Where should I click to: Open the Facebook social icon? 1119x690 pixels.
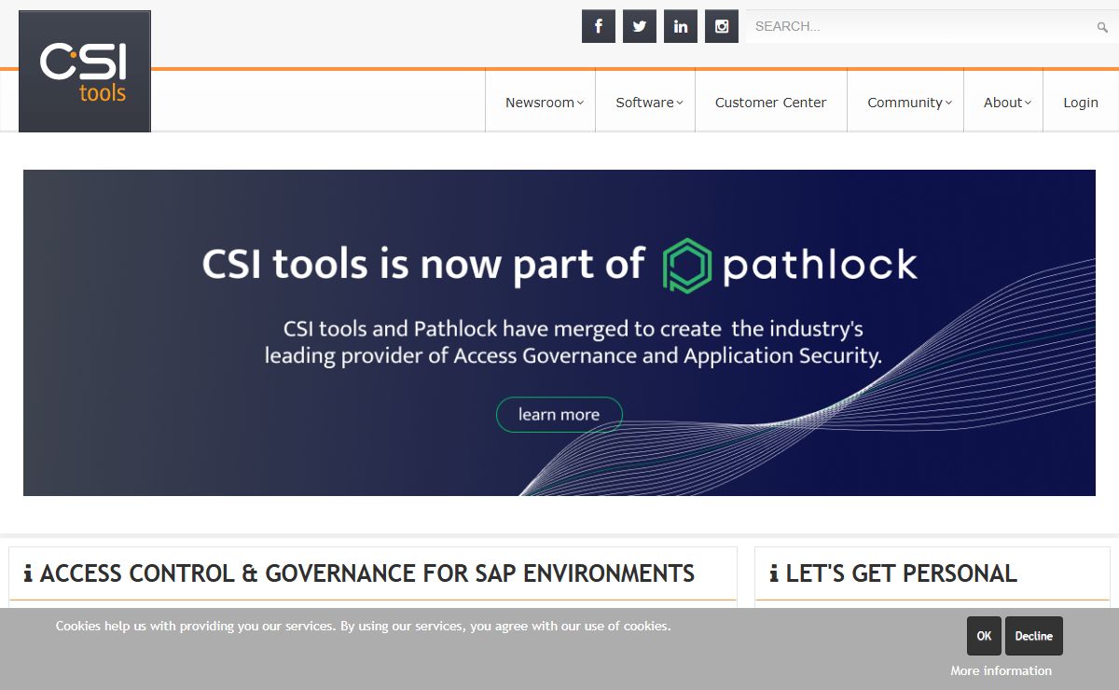pos(599,26)
